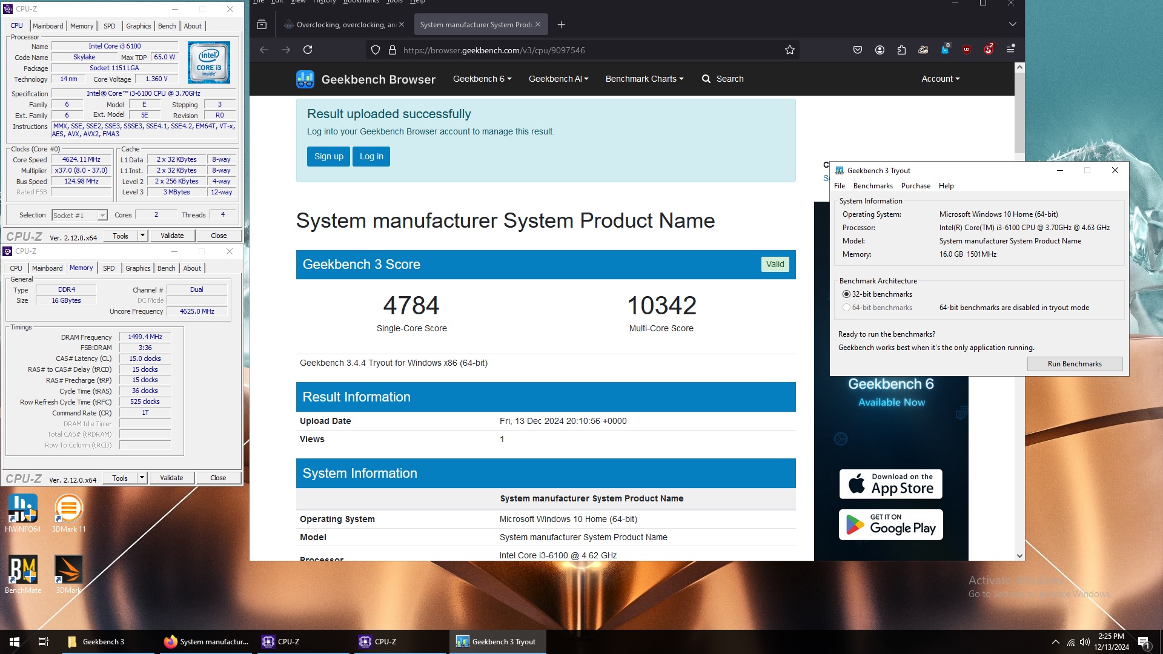Image resolution: width=1163 pixels, height=654 pixels.
Task: Click the Geekbench Browser logo icon
Action: pyautogui.click(x=305, y=79)
